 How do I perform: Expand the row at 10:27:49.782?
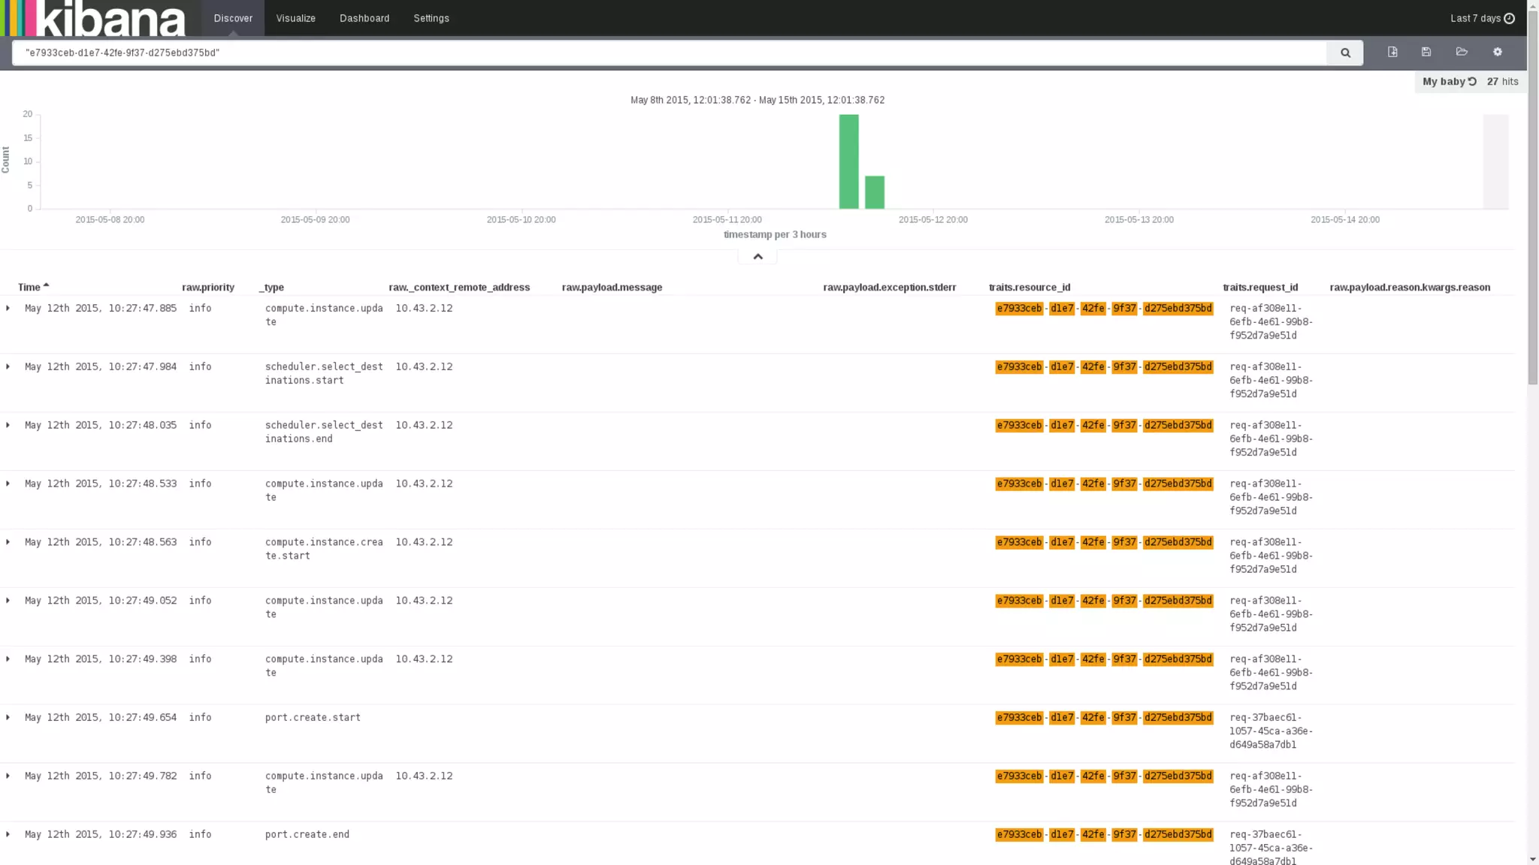[x=8, y=776]
